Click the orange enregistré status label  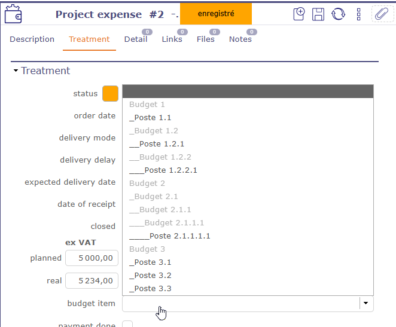[215, 14]
